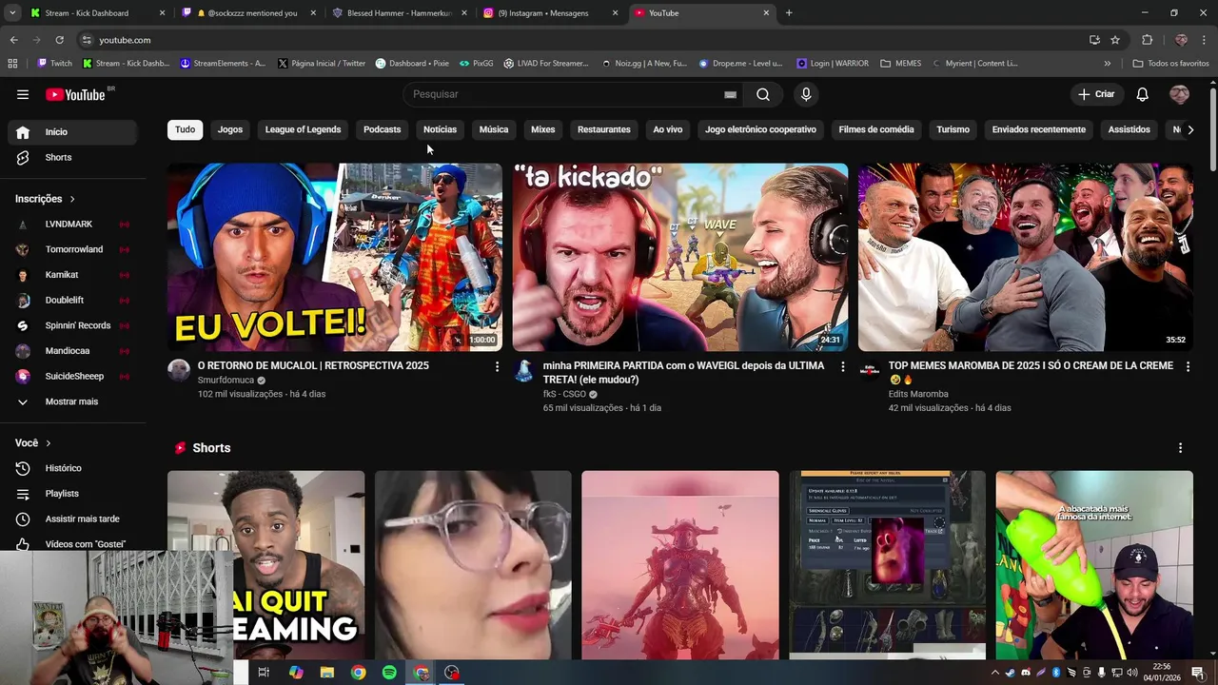Select the Filmes de comédia chip
This screenshot has height=685, width=1218.
tap(876, 129)
